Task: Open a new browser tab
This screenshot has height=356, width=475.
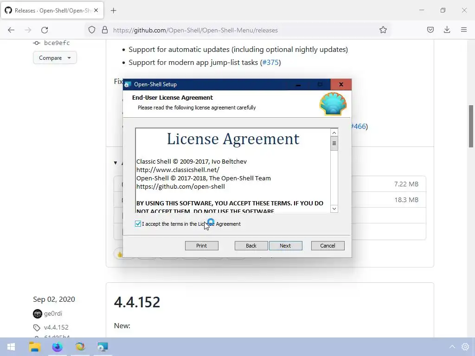Action: pos(114,11)
